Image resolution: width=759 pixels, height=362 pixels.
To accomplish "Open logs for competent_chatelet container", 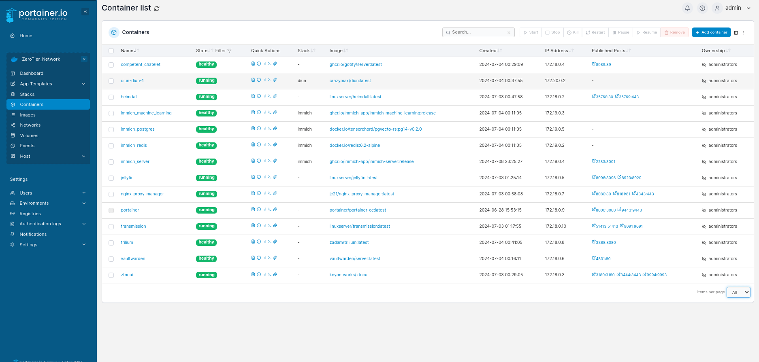I will 253,64.
